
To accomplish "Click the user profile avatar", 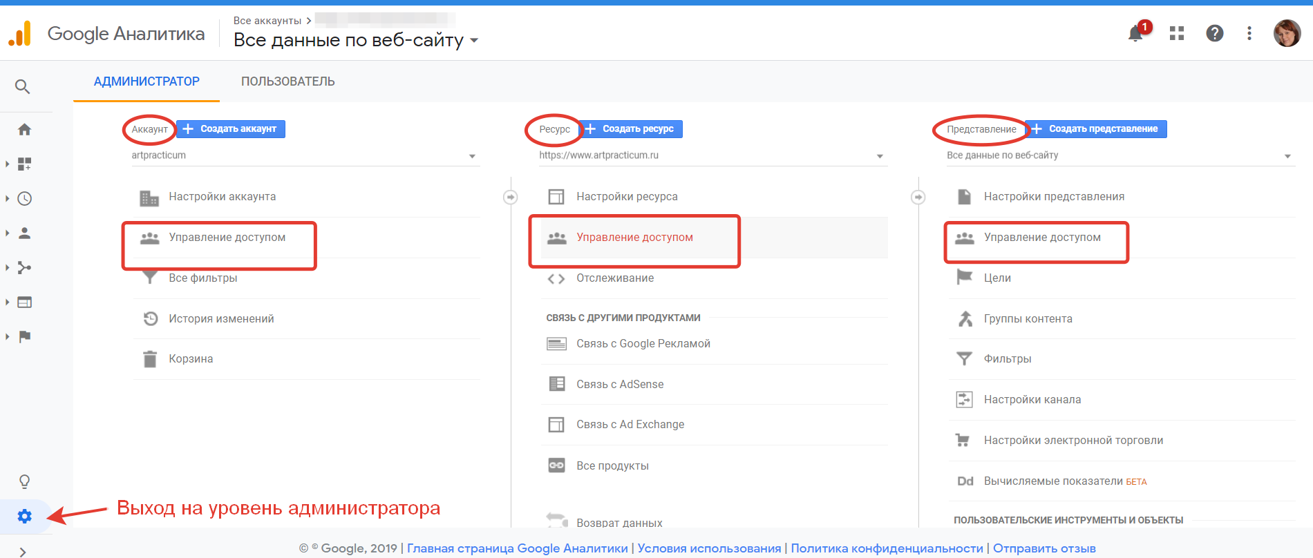I will [1287, 33].
